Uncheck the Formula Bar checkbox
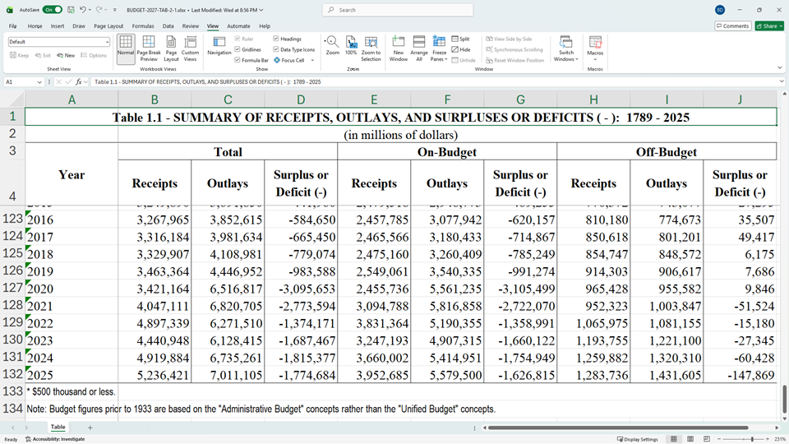Image resolution: width=789 pixels, height=444 pixels. pos(238,60)
